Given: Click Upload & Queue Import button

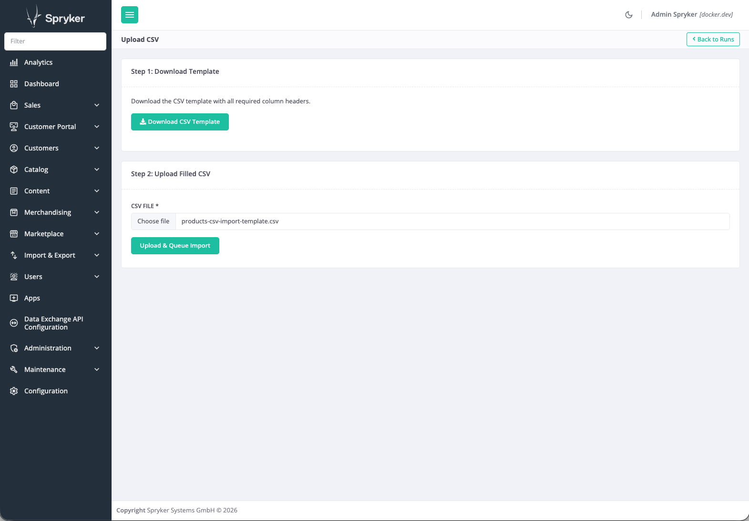Looking at the screenshot, I should (x=175, y=246).
